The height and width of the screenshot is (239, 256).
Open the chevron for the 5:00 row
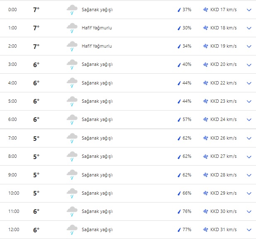coord(249,101)
